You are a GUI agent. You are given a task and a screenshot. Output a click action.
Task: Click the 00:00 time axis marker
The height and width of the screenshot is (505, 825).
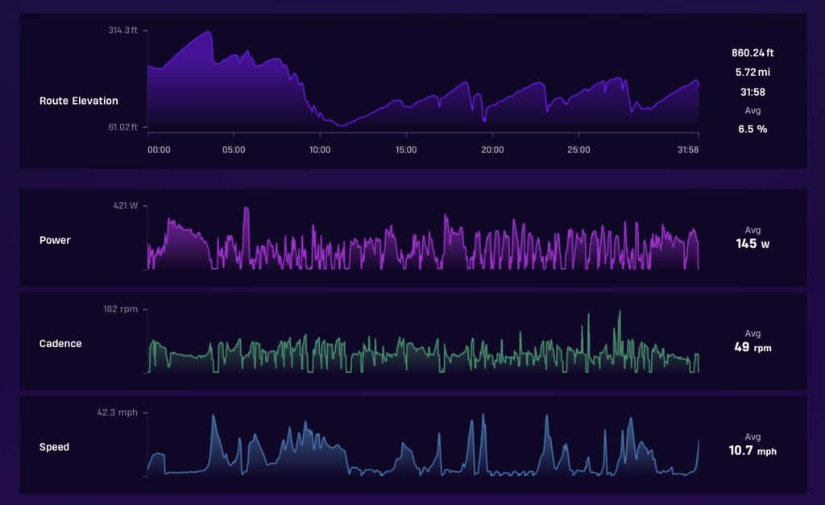(159, 150)
